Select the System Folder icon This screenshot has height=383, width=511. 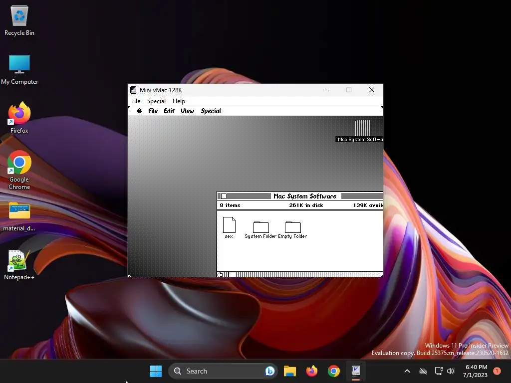pyautogui.click(x=261, y=227)
